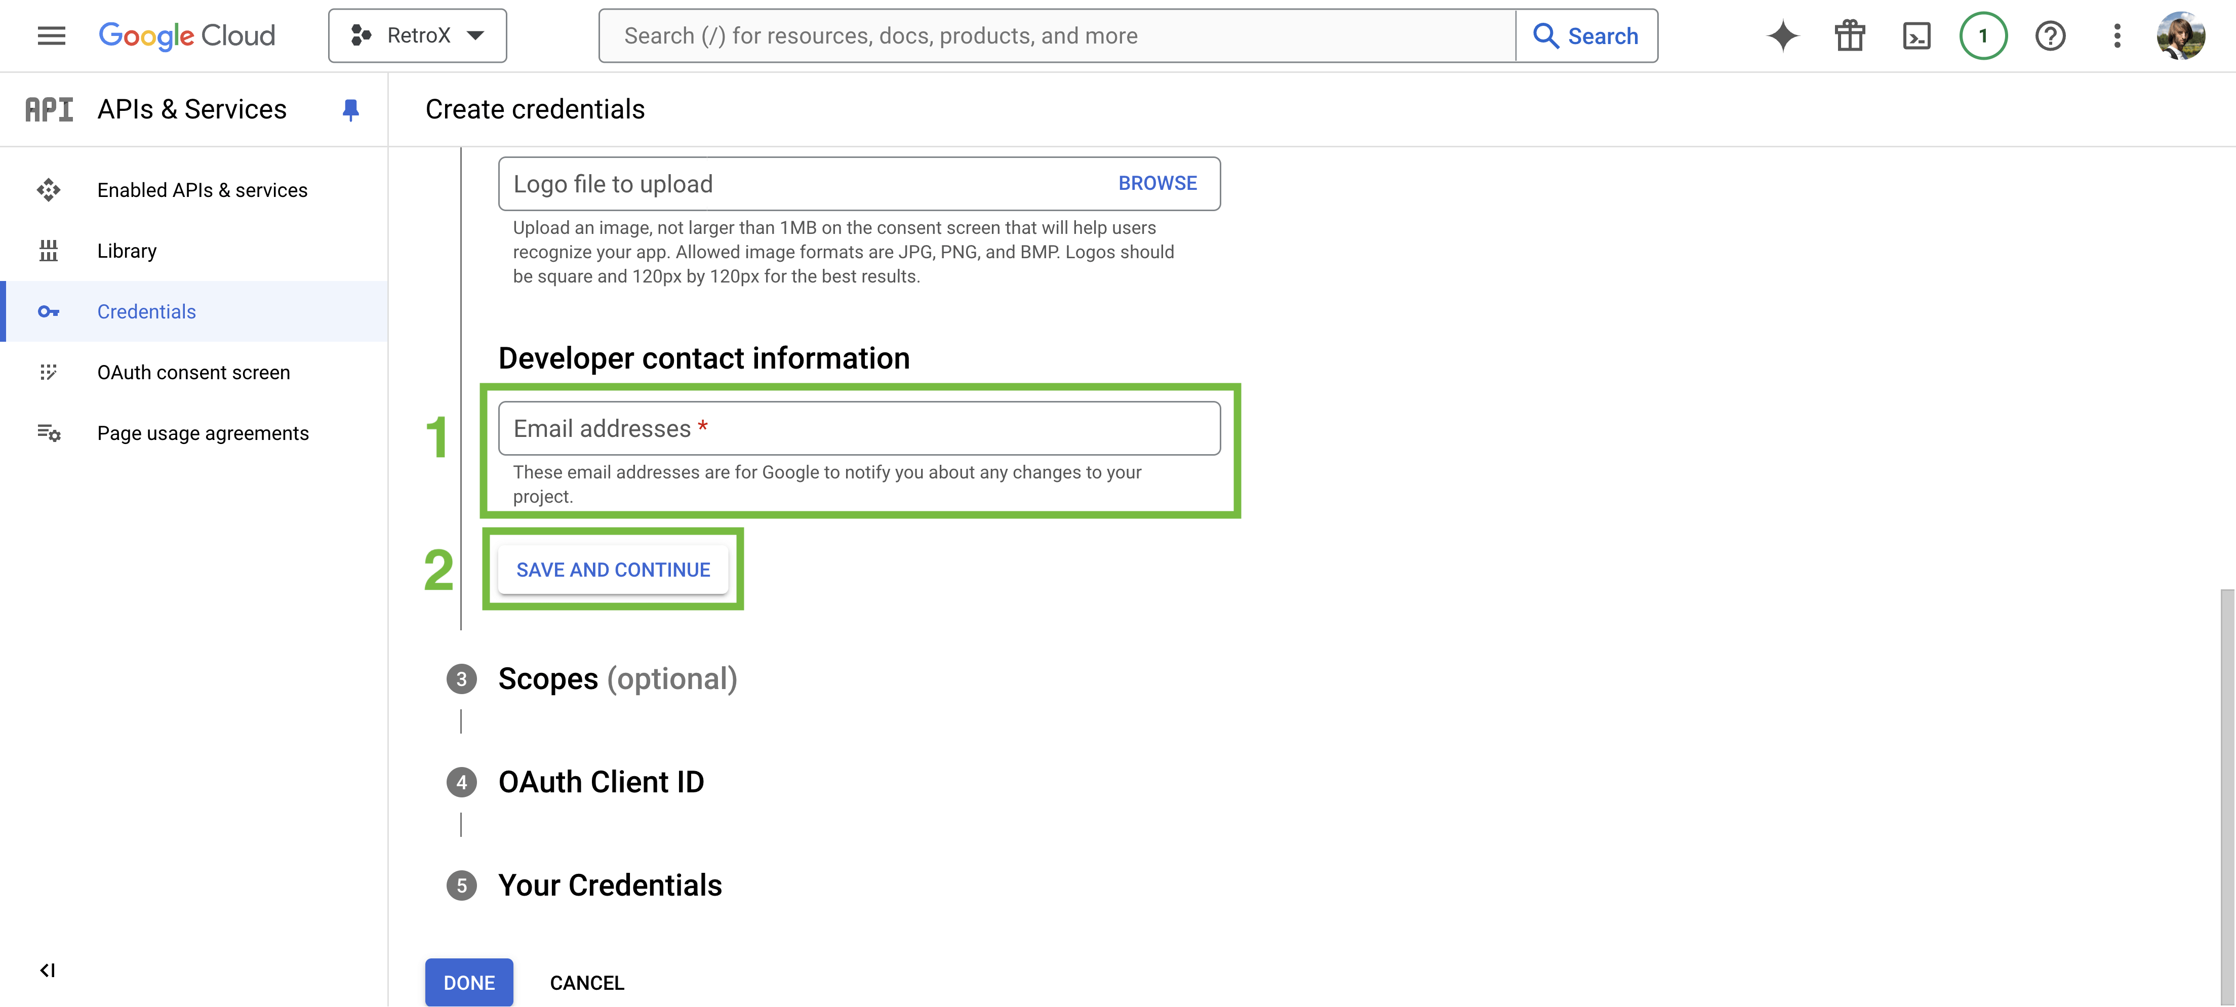The height and width of the screenshot is (1007, 2236).
Task: Click the DONE button
Action: (469, 983)
